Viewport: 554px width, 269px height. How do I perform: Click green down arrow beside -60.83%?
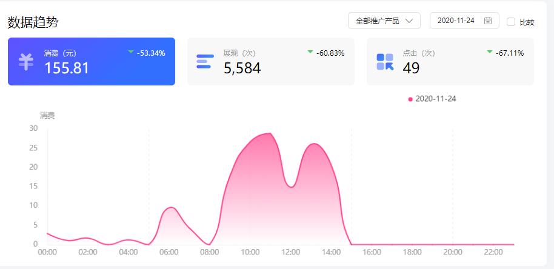coord(310,53)
